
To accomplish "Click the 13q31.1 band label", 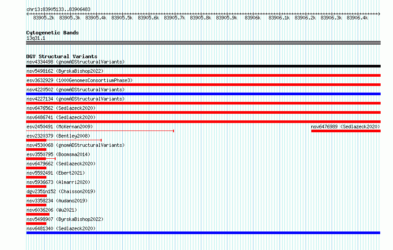I will [x=36, y=38].
